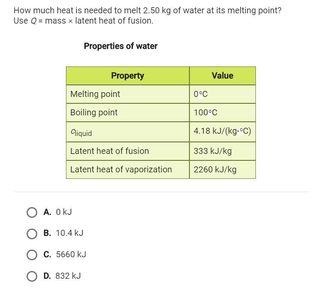Choose the 0 kJ answer text
This screenshot has height=292, width=336.
(64, 212)
